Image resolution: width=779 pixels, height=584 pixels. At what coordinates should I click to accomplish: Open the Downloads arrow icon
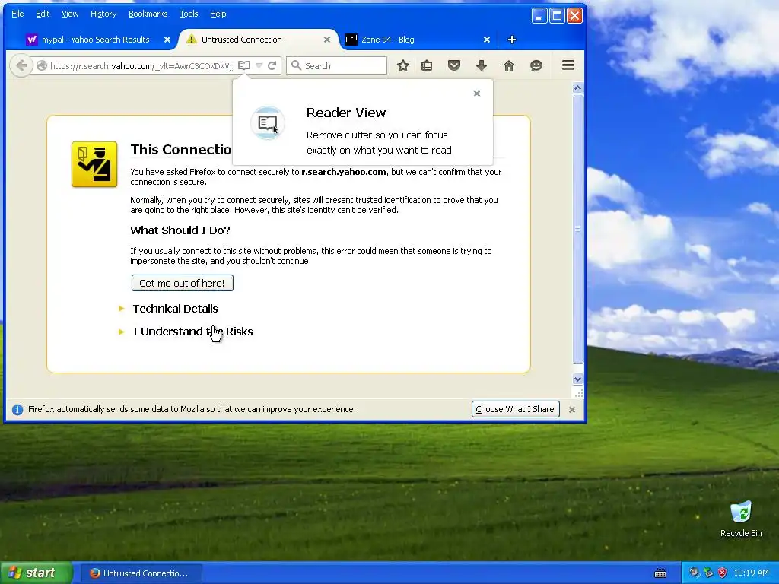point(482,65)
